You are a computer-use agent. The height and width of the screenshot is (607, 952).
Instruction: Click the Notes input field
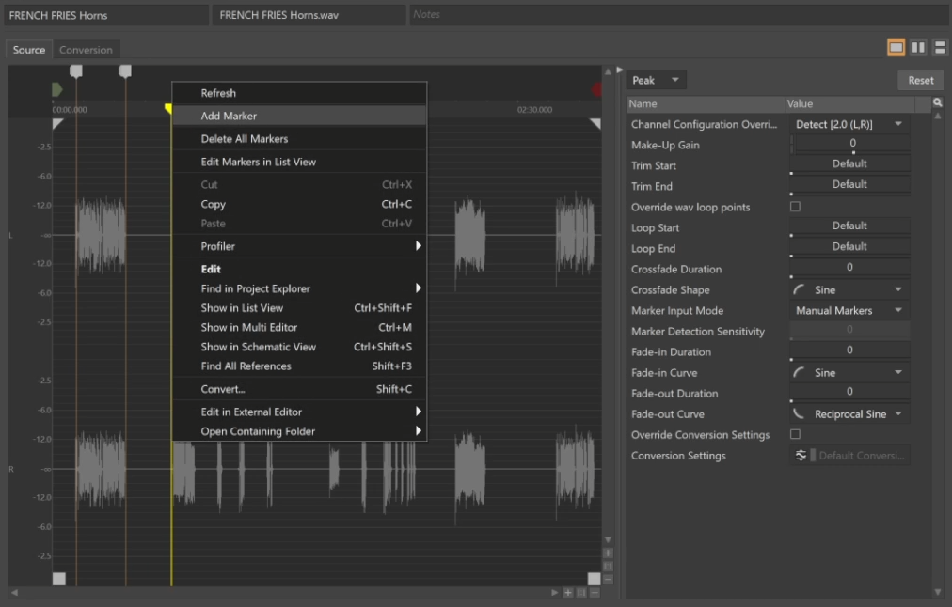click(679, 14)
